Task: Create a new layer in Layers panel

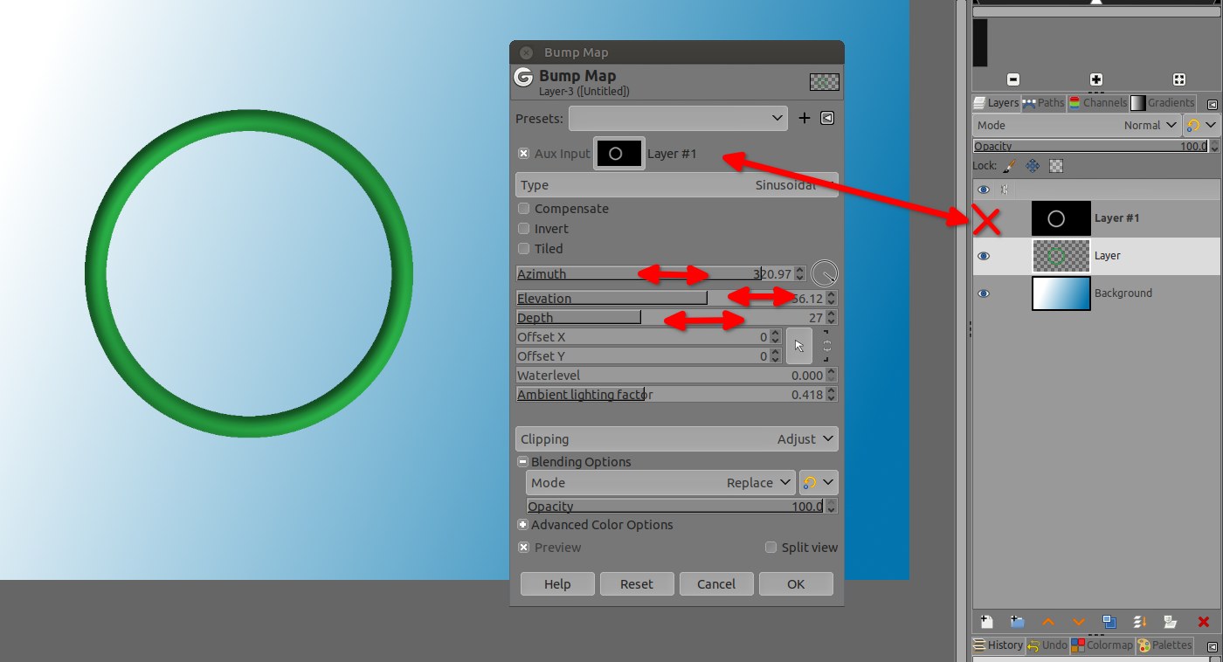Action: pos(986,622)
